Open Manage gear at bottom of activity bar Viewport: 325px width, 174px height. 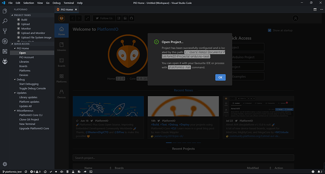pos(5,164)
